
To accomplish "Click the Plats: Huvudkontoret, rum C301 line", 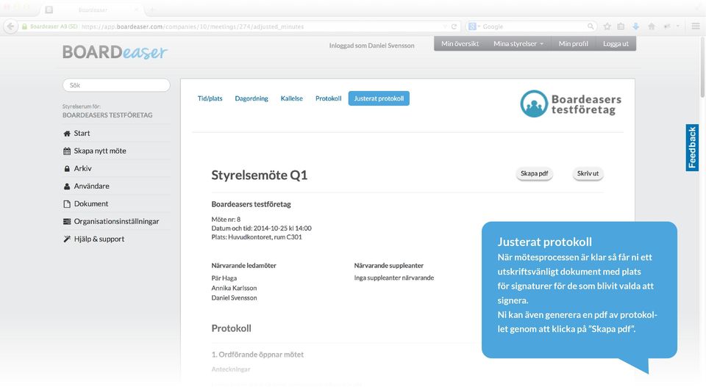I will pyautogui.click(x=257, y=237).
